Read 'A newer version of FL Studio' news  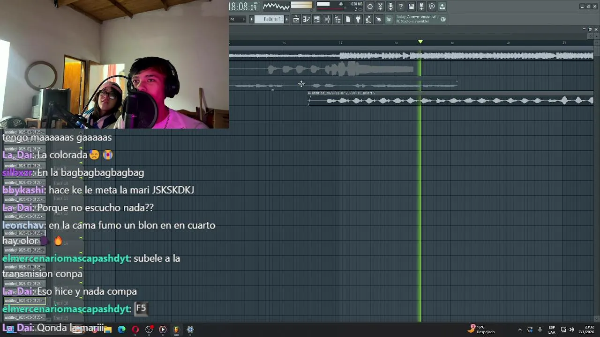pos(416,19)
